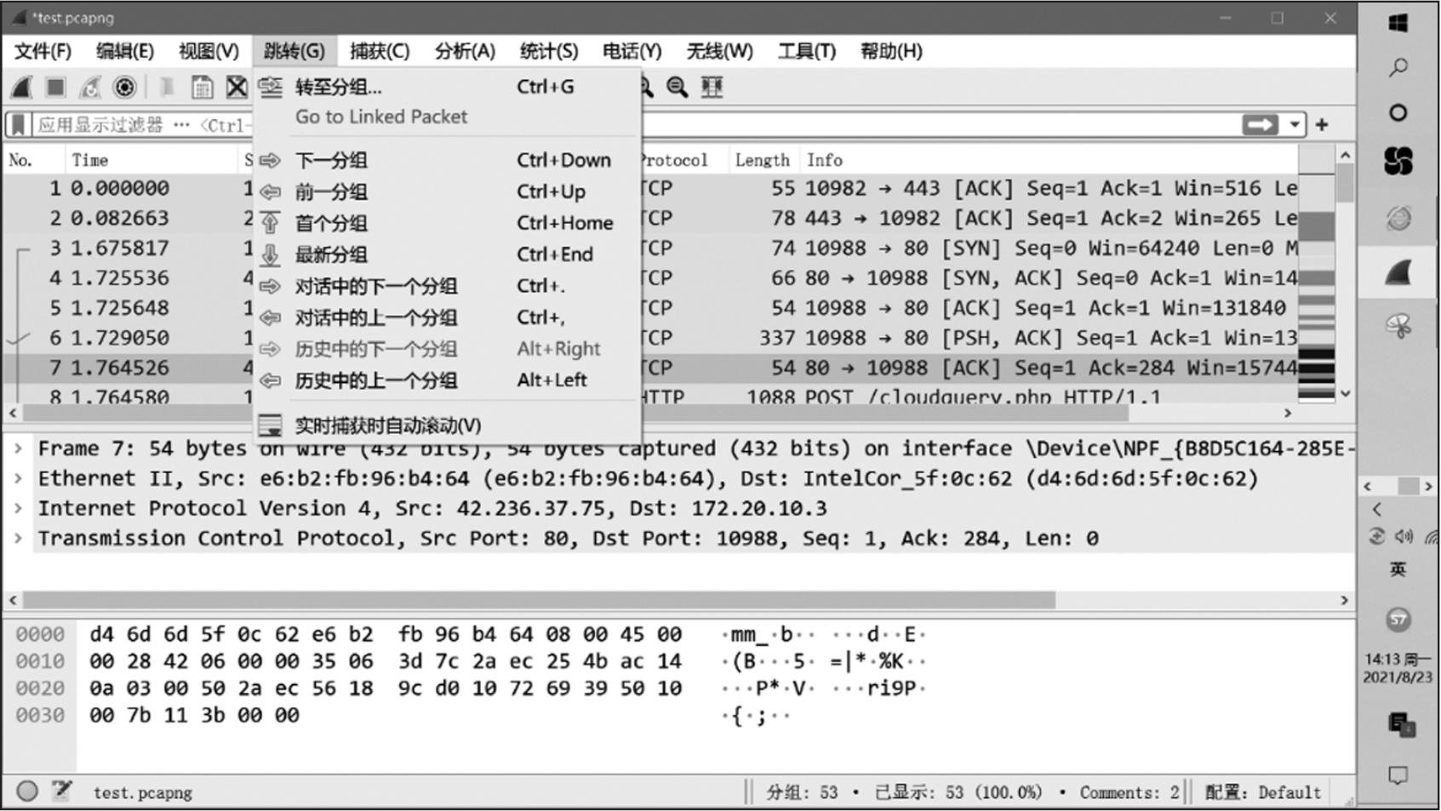Click the expert information circle in status bar
Image resolution: width=1441 pixels, height=811 pixels.
coord(27,791)
